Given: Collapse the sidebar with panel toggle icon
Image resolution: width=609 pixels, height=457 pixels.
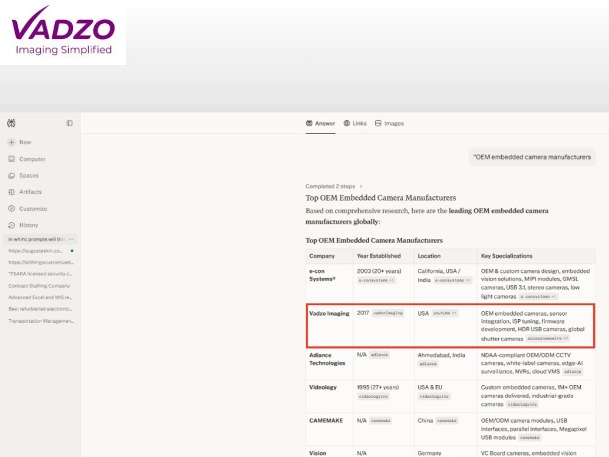Looking at the screenshot, I should pyautogui.click(x=69, y=123).
